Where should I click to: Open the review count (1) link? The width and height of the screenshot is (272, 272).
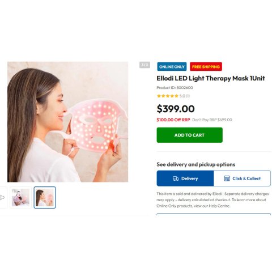point(188,96)
